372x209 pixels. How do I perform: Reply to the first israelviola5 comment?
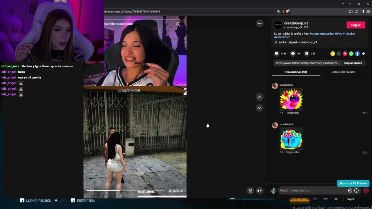(292, 113)
